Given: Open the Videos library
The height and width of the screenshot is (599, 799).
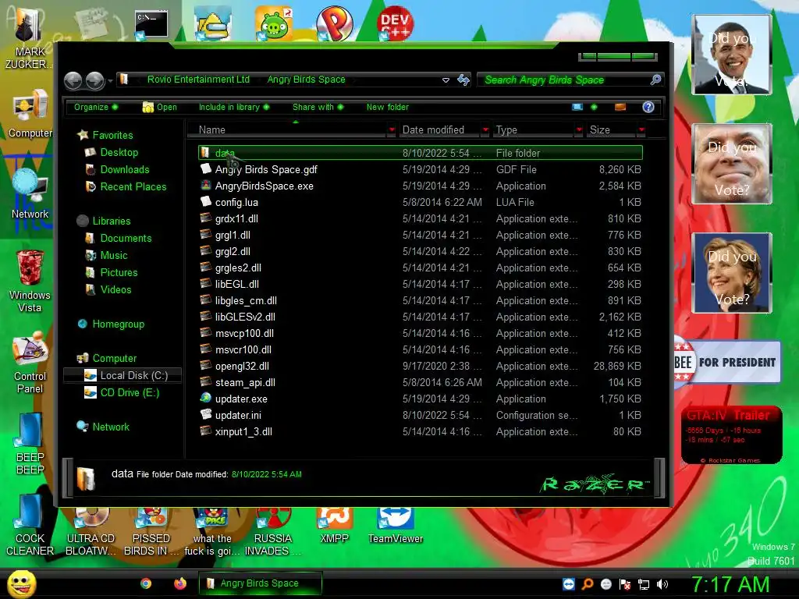Looking at the screenshot, I should (115, 290).
